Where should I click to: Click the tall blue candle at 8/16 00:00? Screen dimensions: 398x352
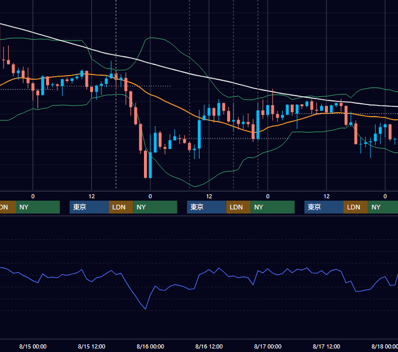150,165
